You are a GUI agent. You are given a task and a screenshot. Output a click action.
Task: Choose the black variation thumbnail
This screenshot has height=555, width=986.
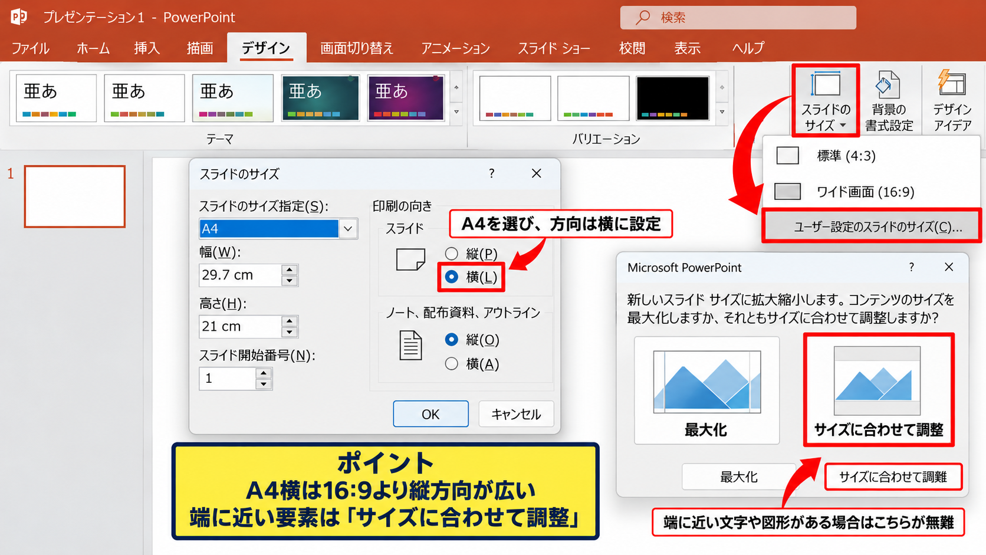[x=672, y=98]
